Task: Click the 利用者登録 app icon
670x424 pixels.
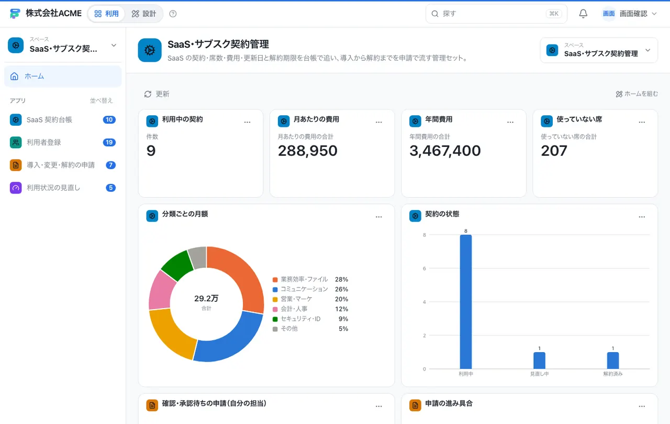Action: [16, 142]
